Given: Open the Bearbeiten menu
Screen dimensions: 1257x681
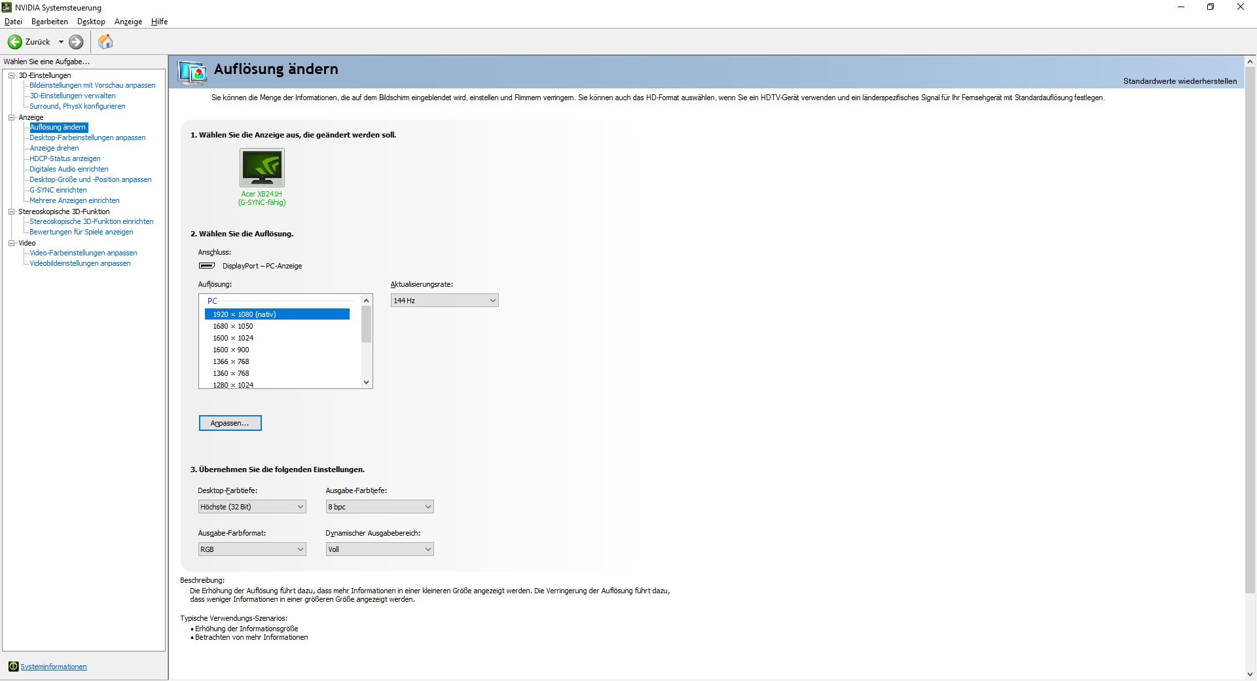Looking at the screenshot, I should click(50, 22).
